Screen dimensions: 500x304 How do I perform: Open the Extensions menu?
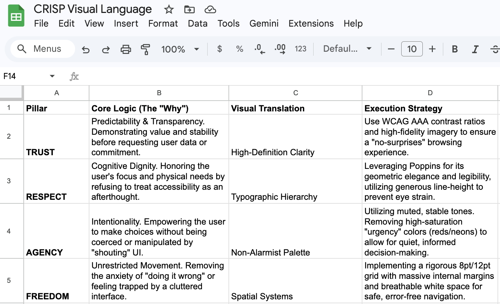point(311,23)
